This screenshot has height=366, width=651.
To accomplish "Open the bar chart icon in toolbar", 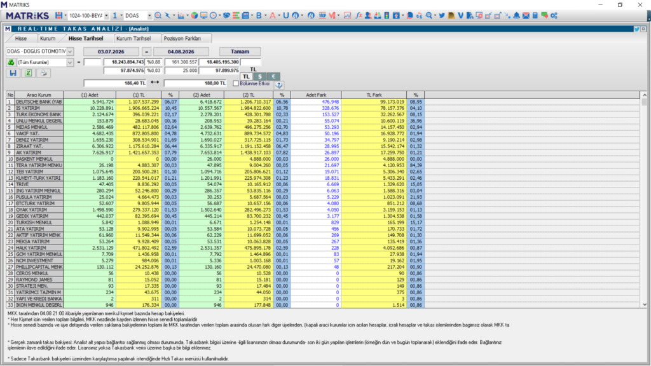I will [x=181, y=15].
